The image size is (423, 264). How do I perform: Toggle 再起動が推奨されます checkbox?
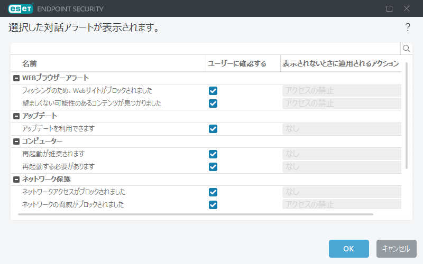point(213,154)
